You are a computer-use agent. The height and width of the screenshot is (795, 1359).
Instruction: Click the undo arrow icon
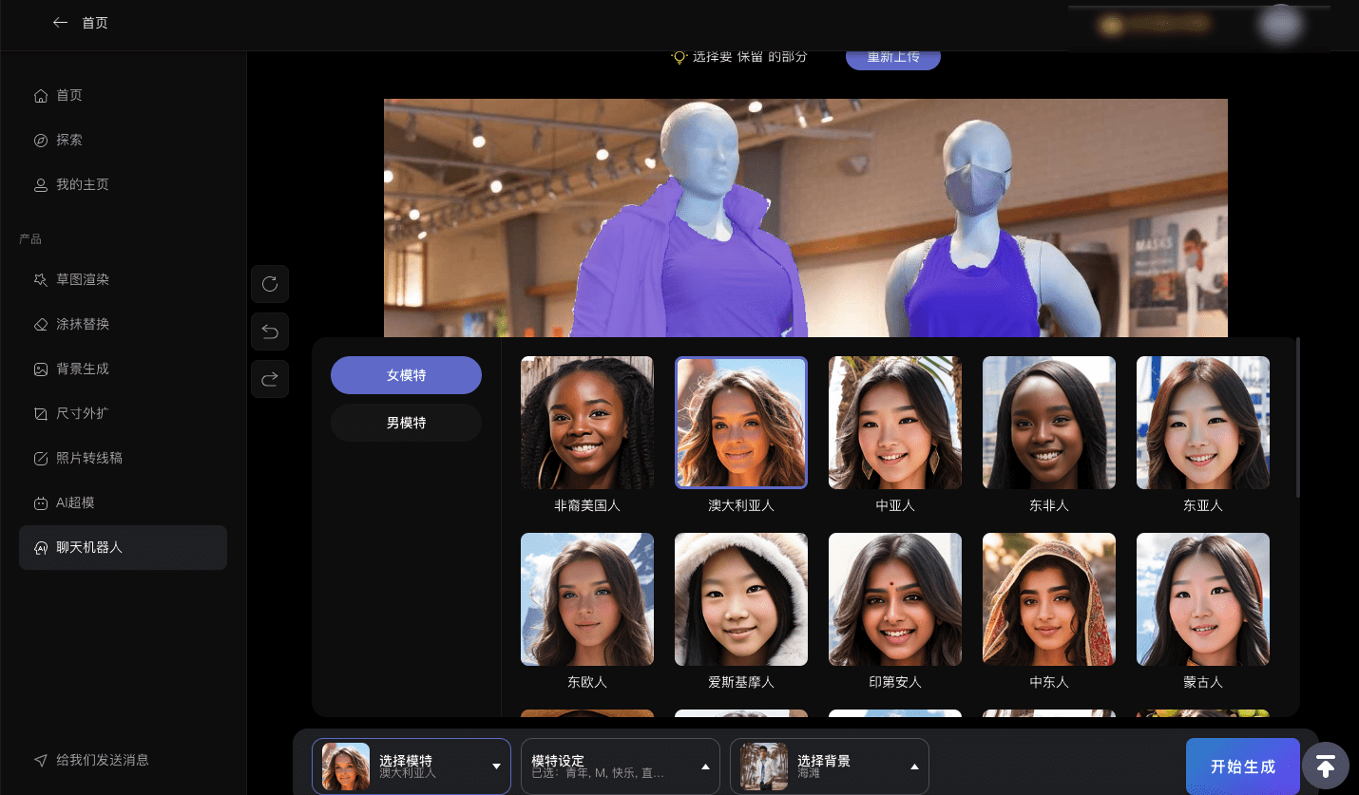click(270, 331)
